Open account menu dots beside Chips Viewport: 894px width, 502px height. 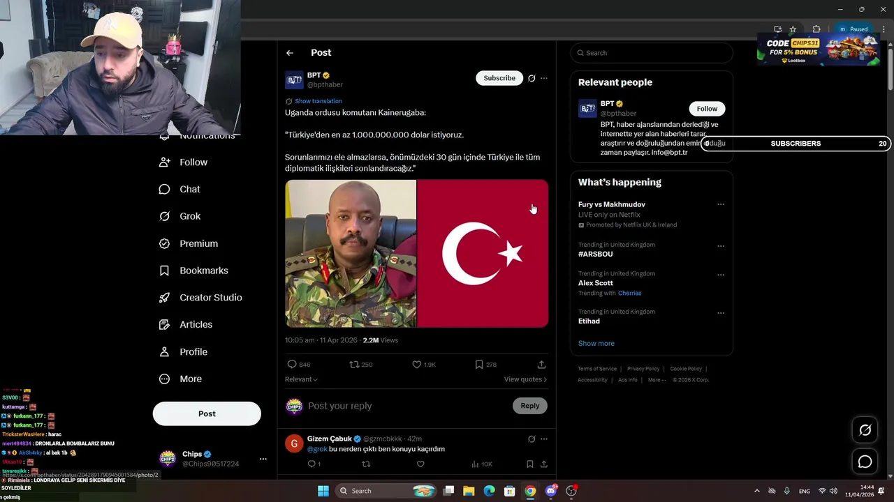pyautogui.click(x=263, y=459)
